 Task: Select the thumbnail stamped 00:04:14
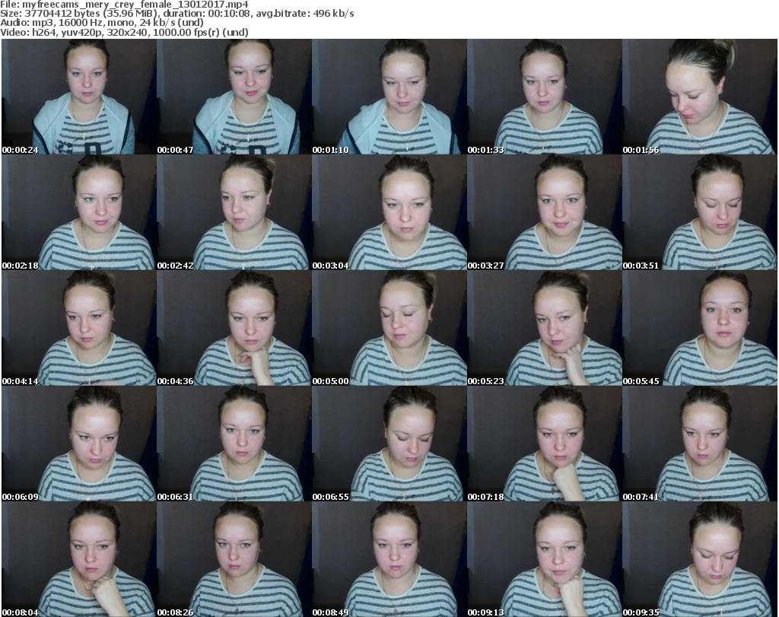coord(79,329)
